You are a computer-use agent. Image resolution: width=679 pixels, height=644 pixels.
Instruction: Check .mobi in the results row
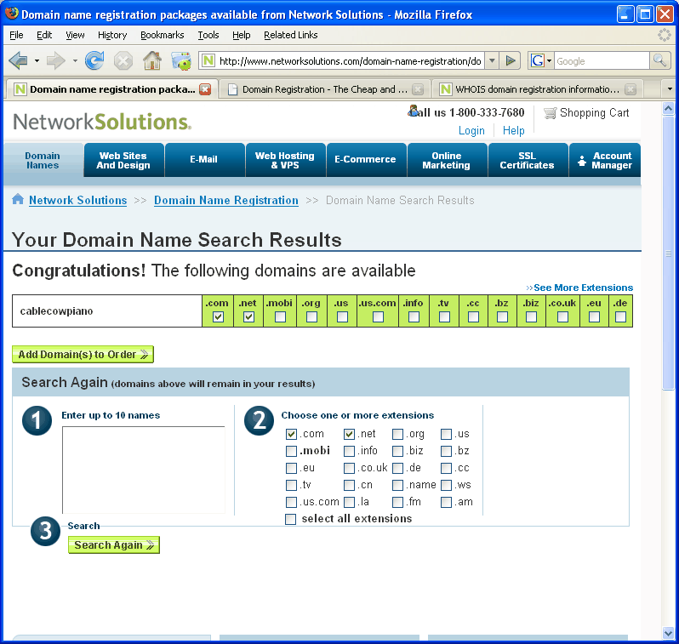coord(280,317)
